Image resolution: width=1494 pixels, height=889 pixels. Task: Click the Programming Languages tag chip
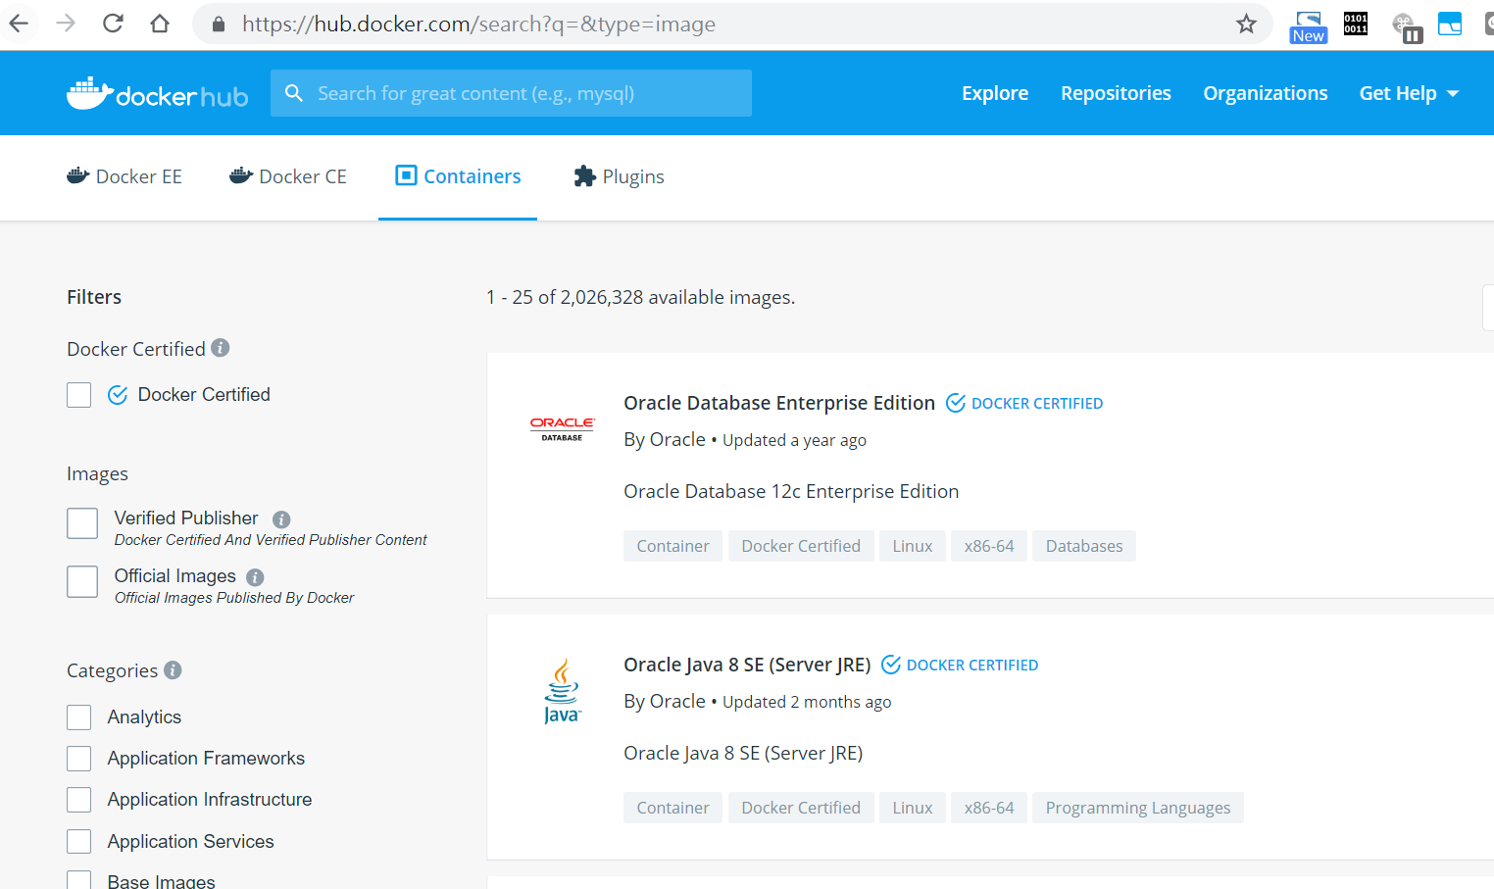coord(1138,808)
